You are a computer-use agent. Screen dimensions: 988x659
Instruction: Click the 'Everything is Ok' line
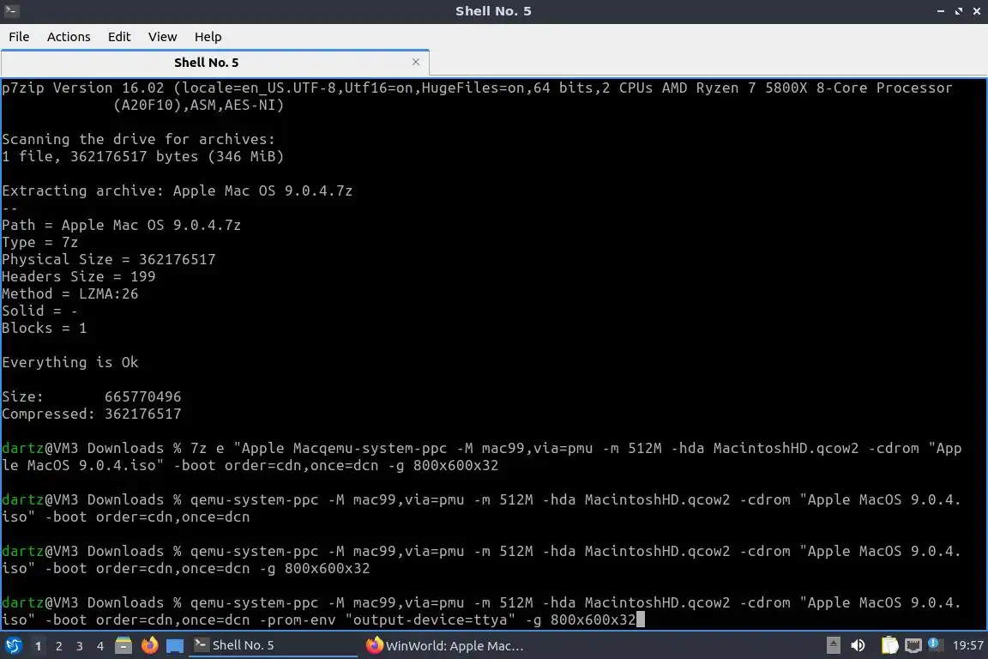click(x=70, y=363)
